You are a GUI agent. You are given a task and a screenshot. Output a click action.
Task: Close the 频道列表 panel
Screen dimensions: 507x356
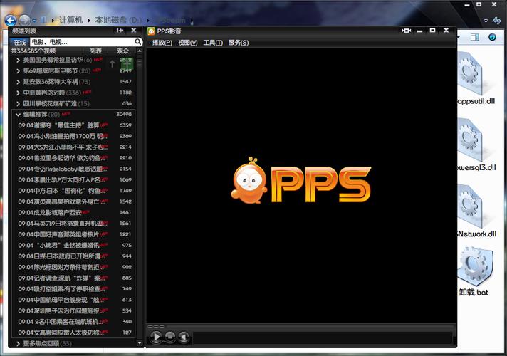point(134,31)
